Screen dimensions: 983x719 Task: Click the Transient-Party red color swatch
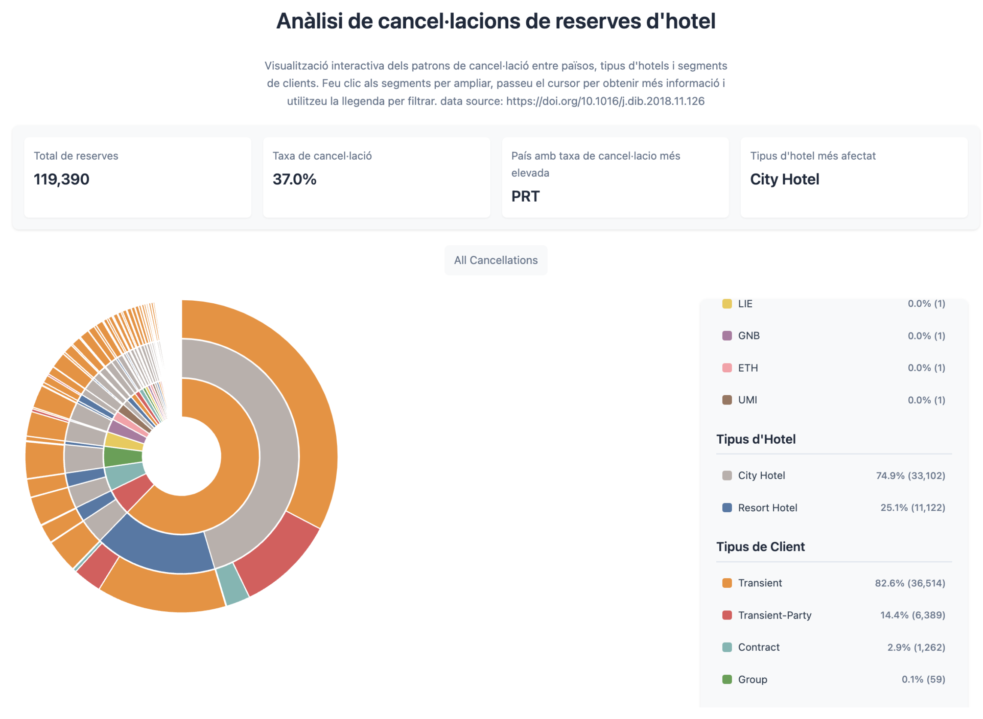pyautogui.click(x=727, y=615)
